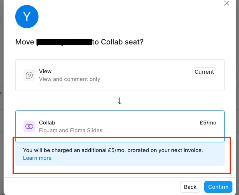Click the additional charge notice text
239x195 pixels.
pos(113,150)
